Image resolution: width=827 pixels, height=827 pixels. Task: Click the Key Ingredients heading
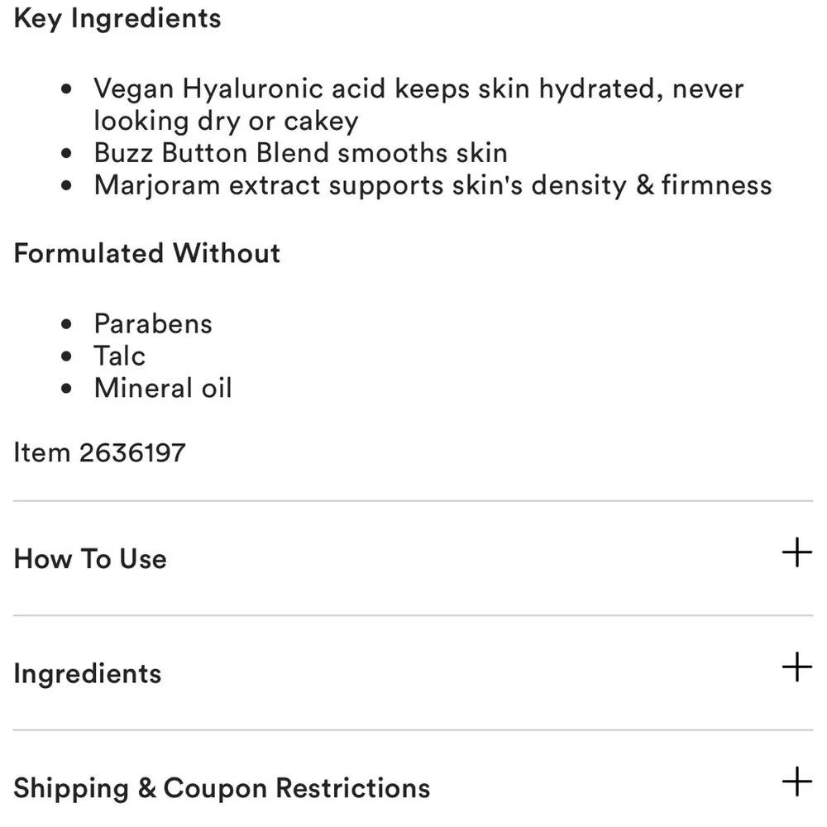117,19
